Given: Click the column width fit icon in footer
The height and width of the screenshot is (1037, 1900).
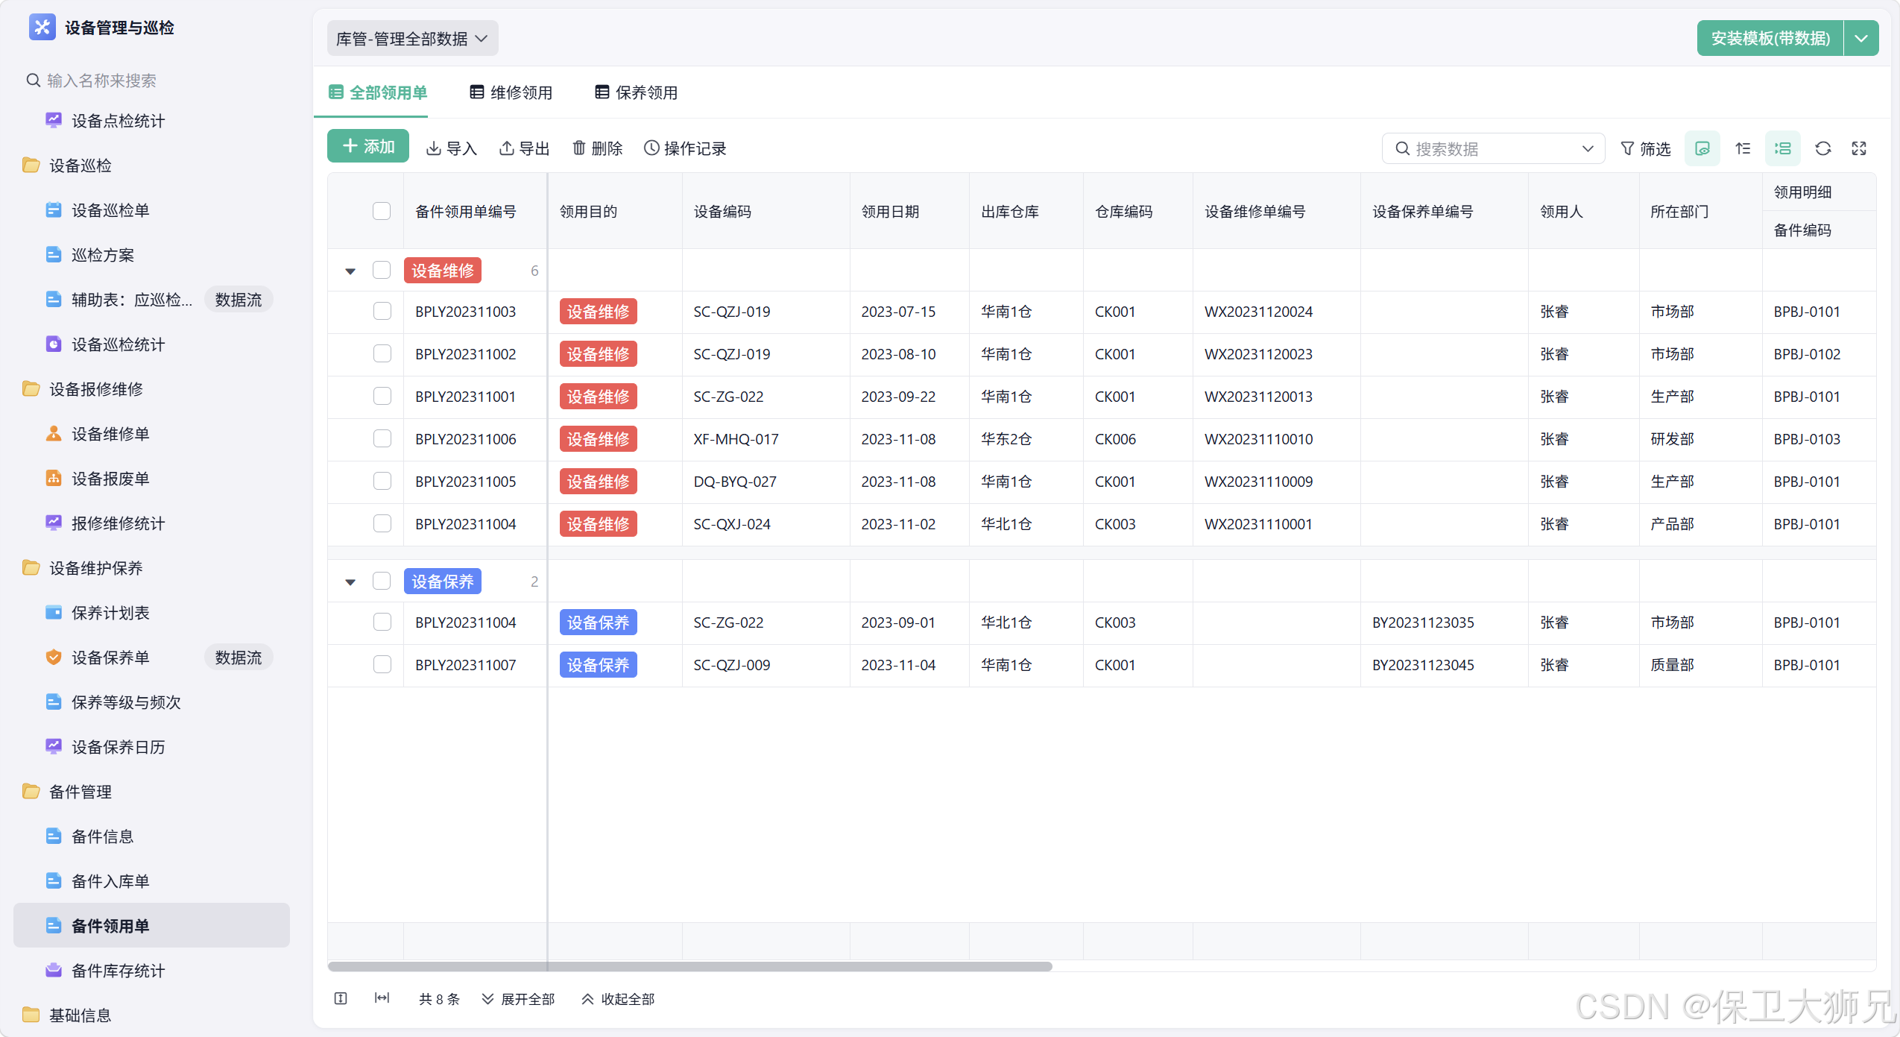Looking at the screenshot, I should pos(382,998).
